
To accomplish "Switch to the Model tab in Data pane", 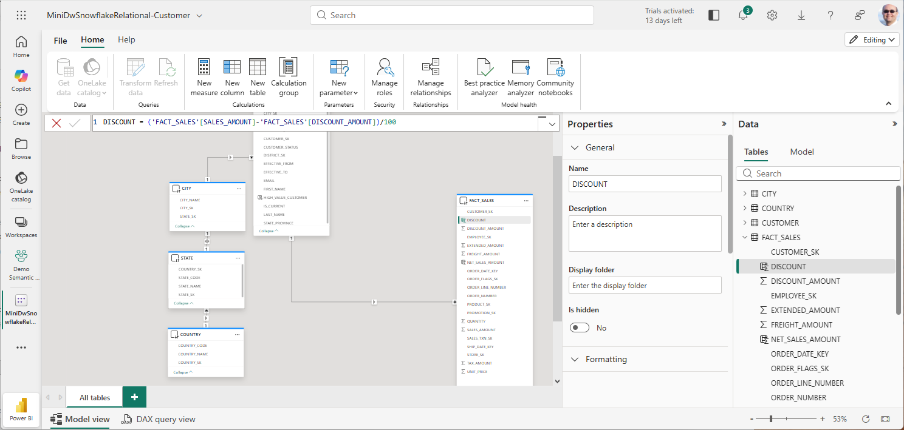I will [x=801, y=152].
